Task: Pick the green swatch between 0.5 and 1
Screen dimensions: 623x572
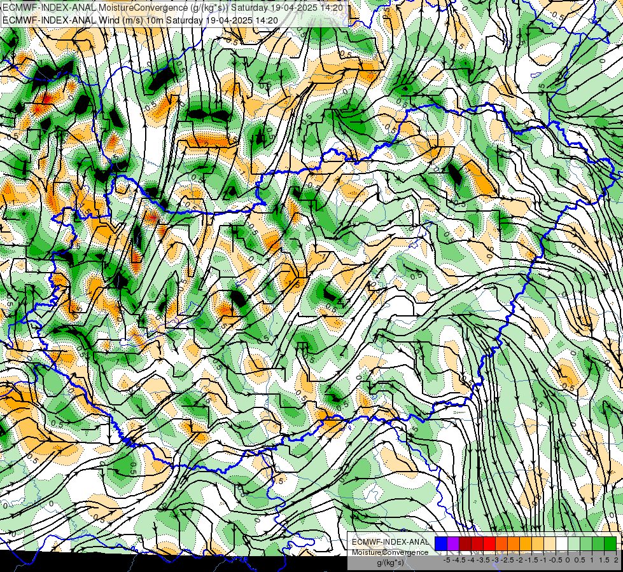Action: click(586, 544)
